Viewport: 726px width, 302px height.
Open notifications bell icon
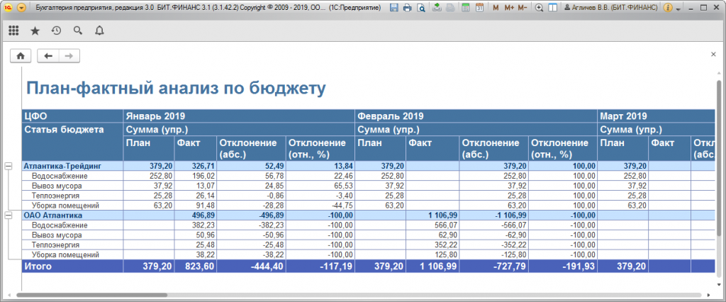pos(99,30)
